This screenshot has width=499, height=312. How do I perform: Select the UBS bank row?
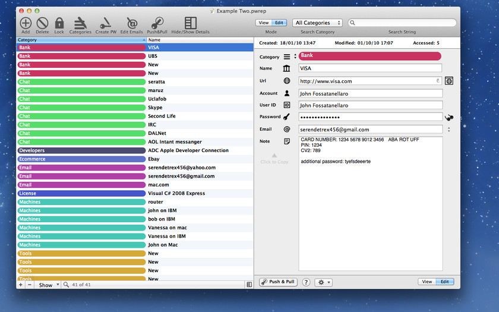(135, 56)
